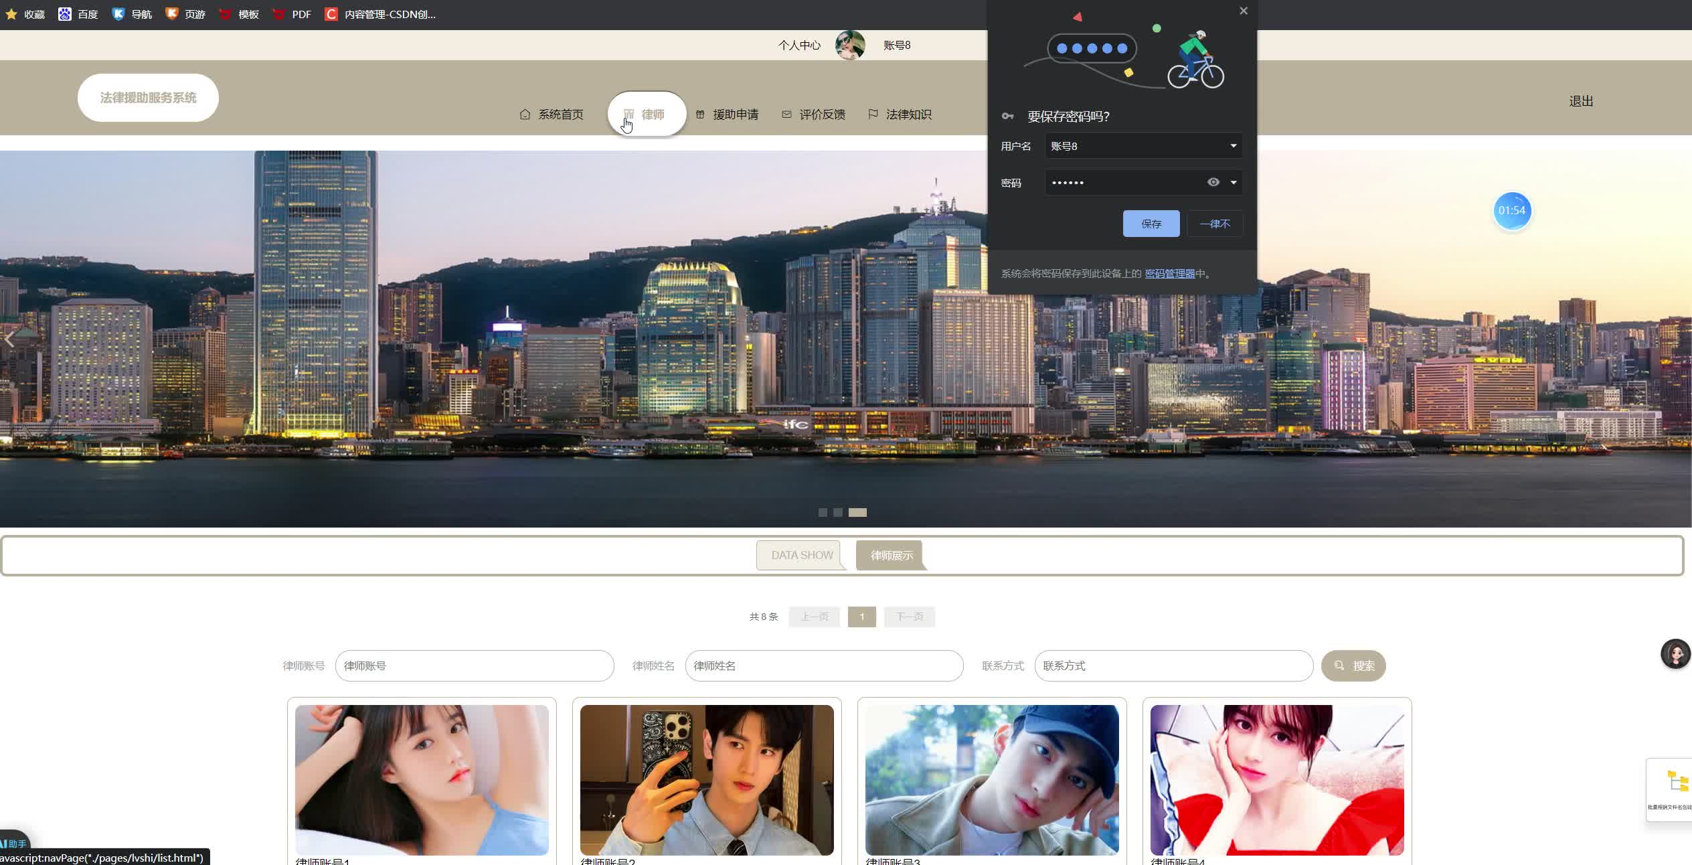Image resolution: width=1692 pixels, height=865 pixels.
Task: Click the home icon beside 系统首页
Action: pyautogui.click(x=525, y=114)
